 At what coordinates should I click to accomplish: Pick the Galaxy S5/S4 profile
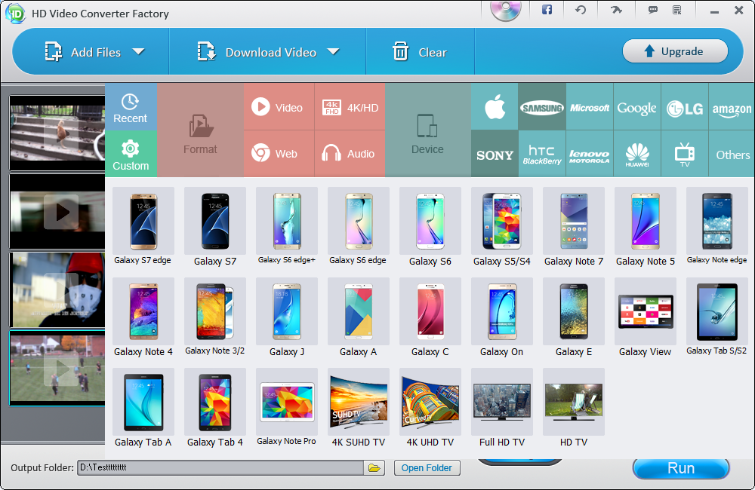tap(502, 227)
